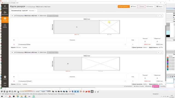This screenshot has width=175, height=98.
Task: Switch to the SketchUp app in the taskbar
Action: tap(10, 96)
